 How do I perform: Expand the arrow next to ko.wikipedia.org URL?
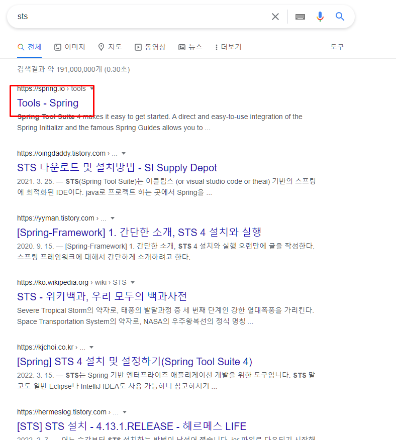(133, 283)
